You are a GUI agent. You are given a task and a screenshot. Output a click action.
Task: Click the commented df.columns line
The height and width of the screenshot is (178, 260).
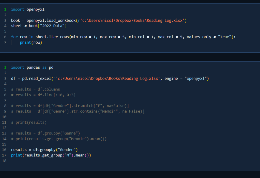pos(35,90)
